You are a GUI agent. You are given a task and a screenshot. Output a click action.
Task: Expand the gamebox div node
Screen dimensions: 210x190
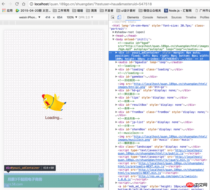[x=116, y=77]
